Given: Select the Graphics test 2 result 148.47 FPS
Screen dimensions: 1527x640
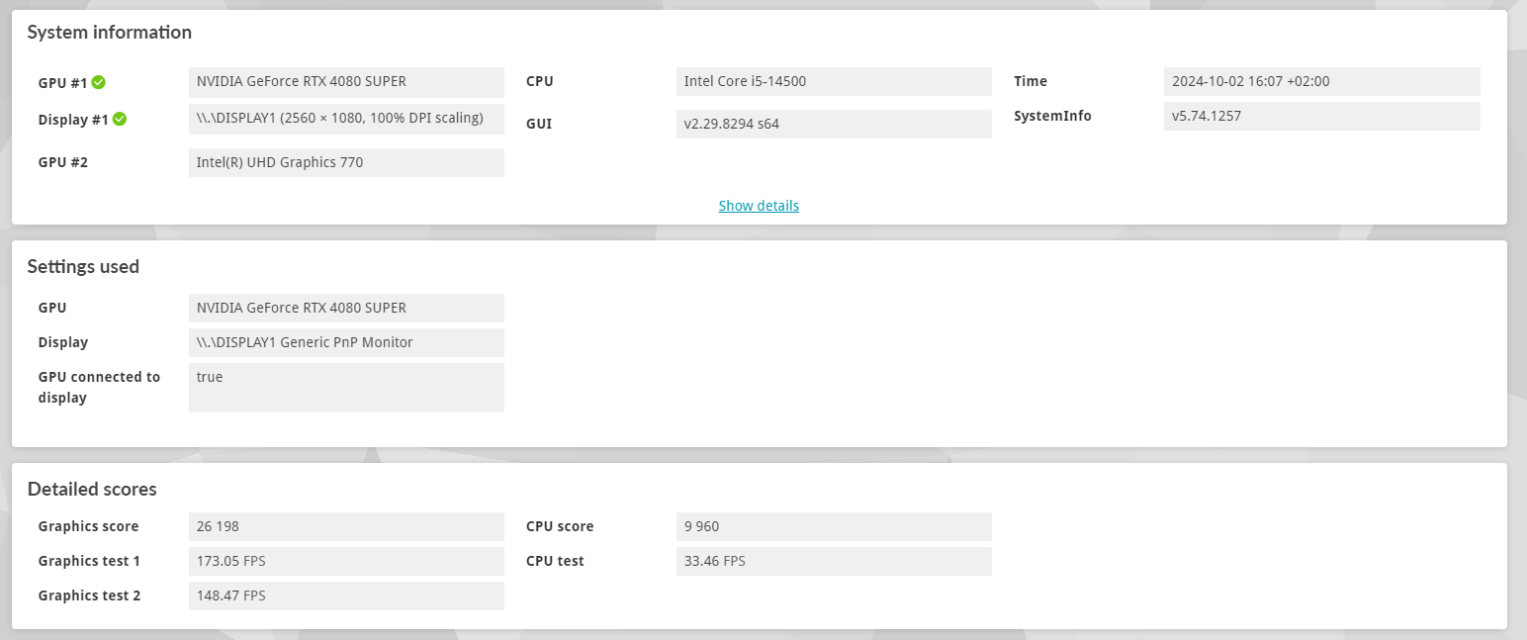Looking at the screenshot, I should click(x=346, y=595).
